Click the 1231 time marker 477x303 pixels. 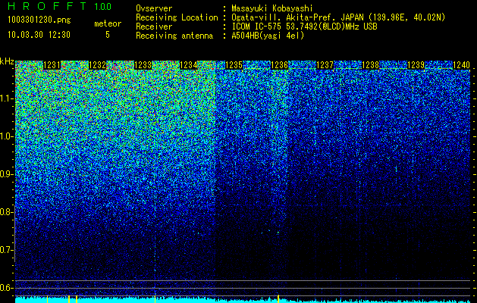coord(52,65)
